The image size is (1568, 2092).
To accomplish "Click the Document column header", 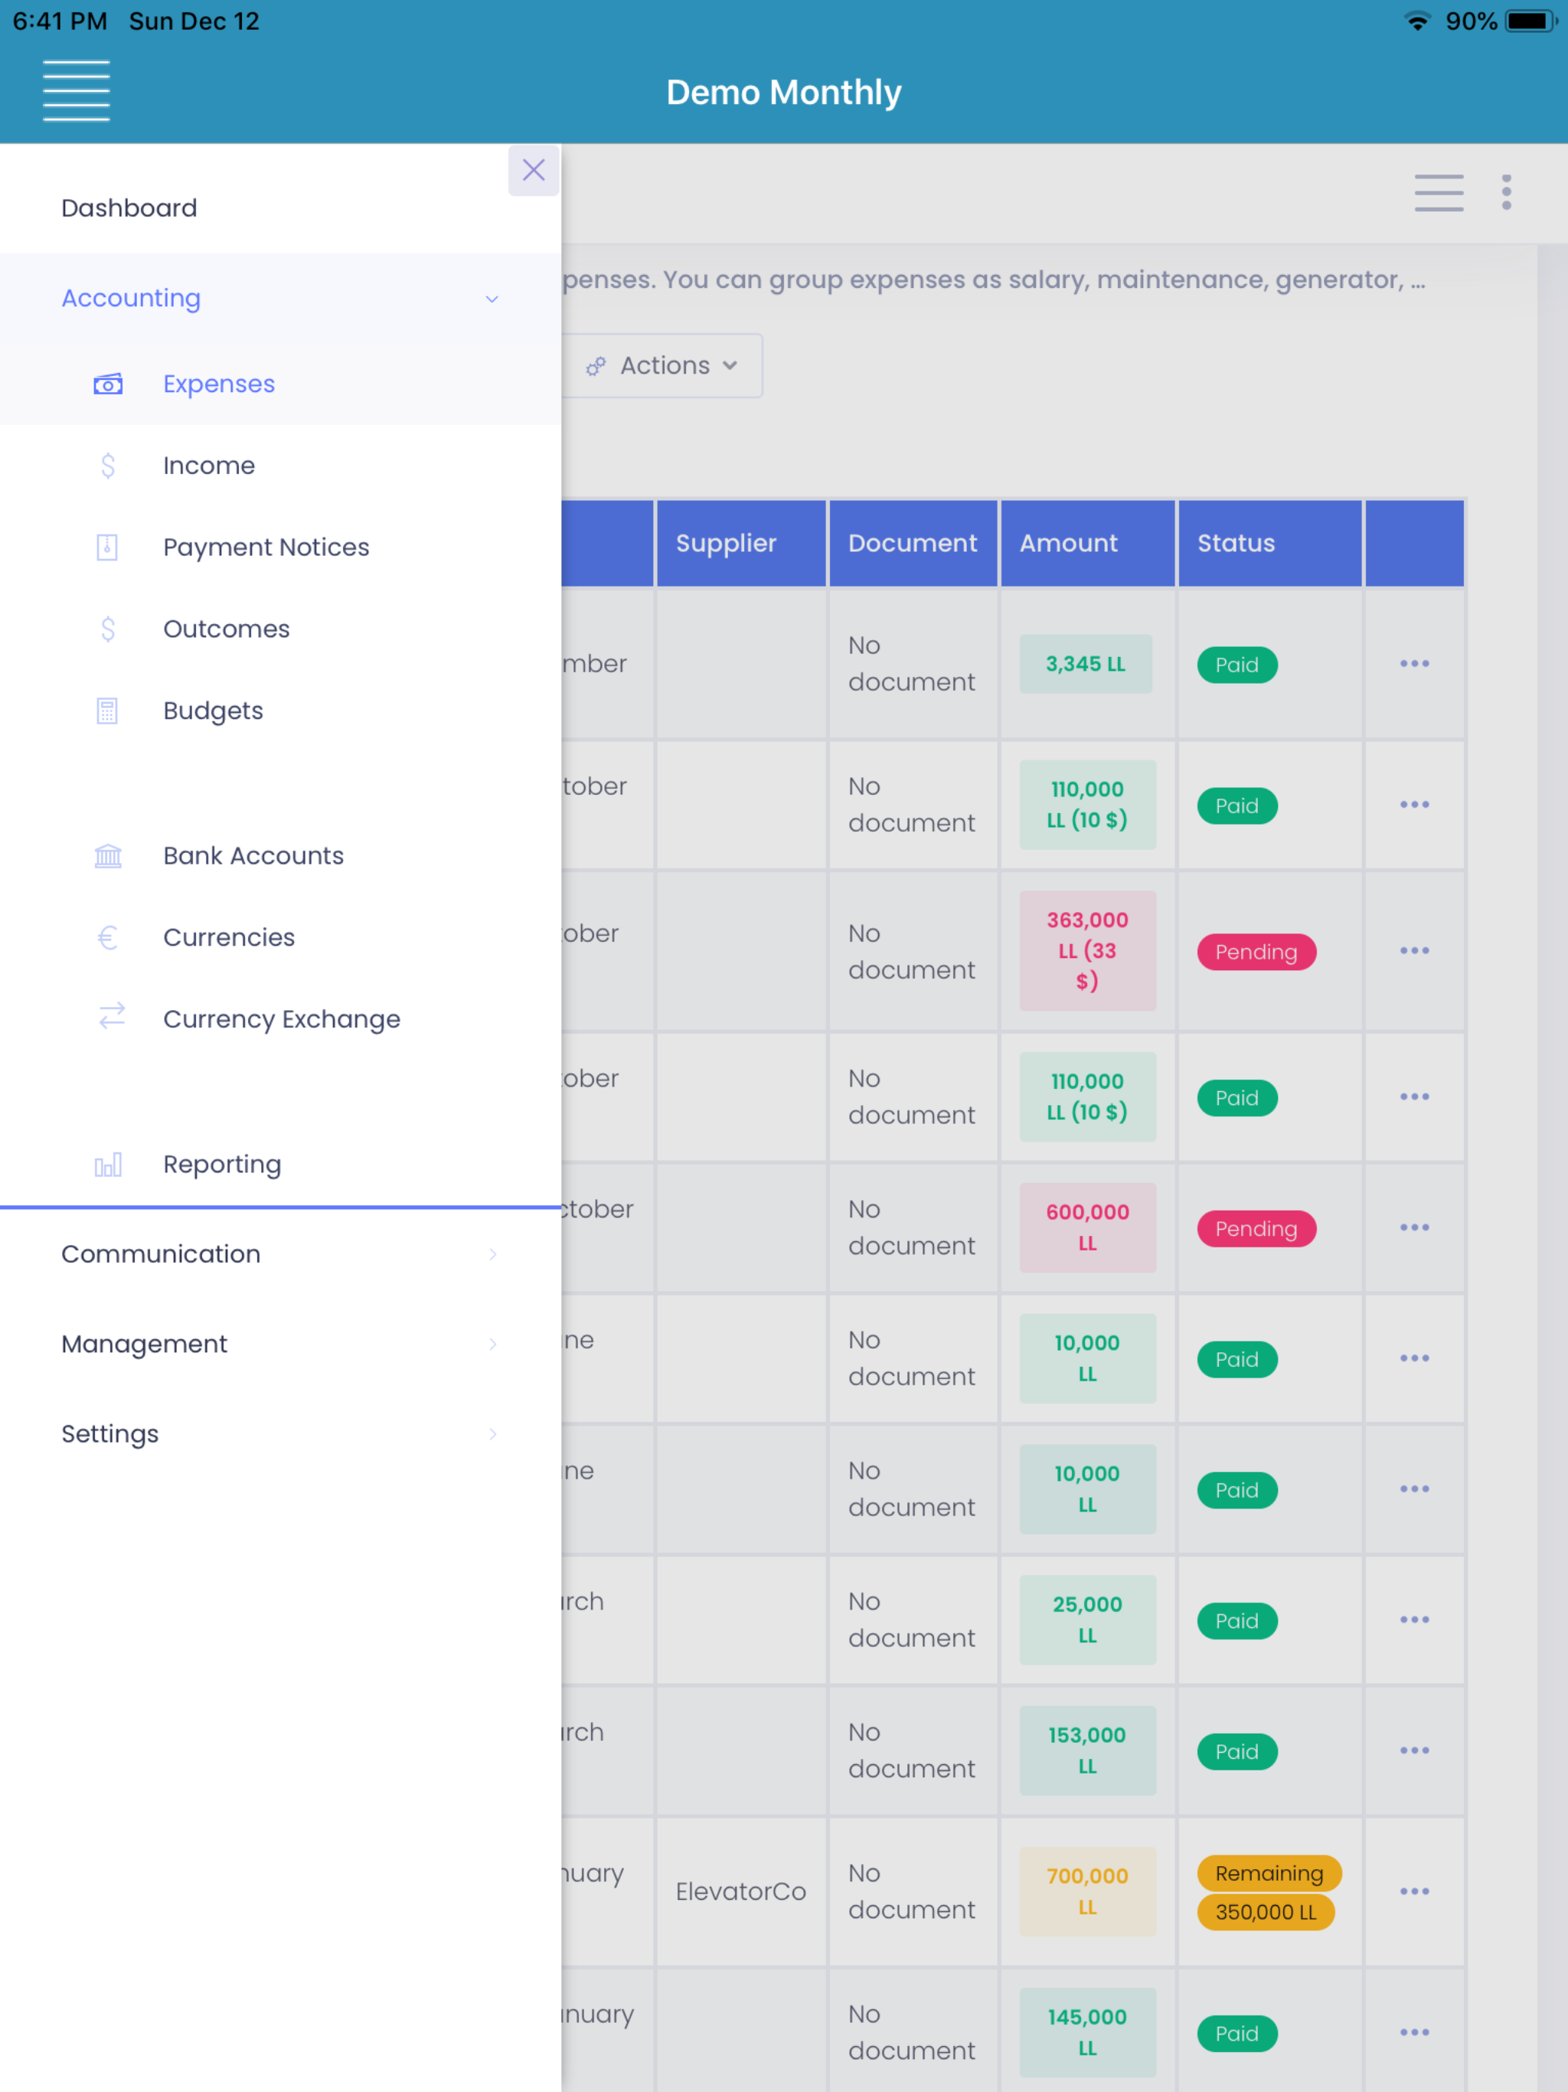I will 913,543.
